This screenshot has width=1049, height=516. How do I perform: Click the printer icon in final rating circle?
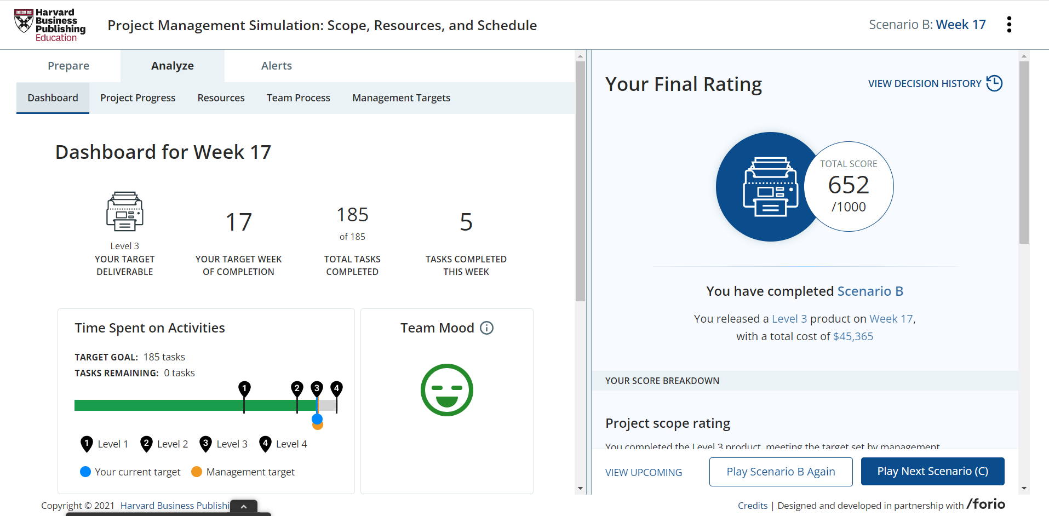771,187
